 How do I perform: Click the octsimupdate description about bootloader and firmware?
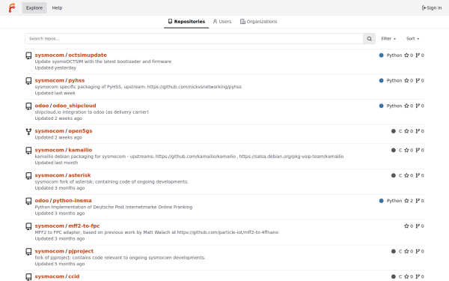tap(103, 61)
